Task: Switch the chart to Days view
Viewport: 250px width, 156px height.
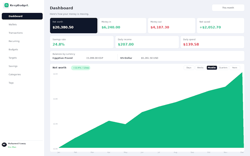Action: [189, 68]
